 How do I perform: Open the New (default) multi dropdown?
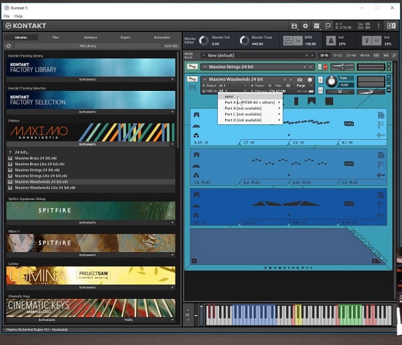pyautogui.click(x=204, y=55)
